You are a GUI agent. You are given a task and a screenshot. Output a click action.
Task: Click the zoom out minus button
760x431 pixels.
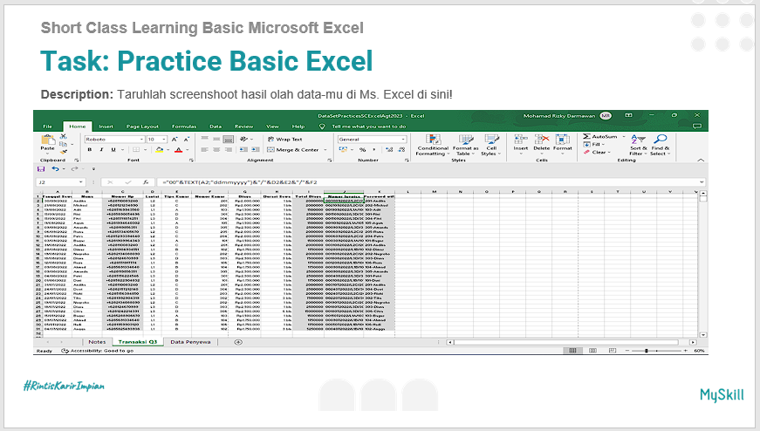coord(626,350)
